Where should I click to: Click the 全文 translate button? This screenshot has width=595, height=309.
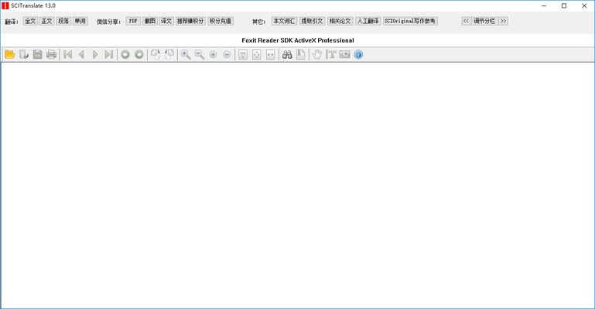(30, 21)
